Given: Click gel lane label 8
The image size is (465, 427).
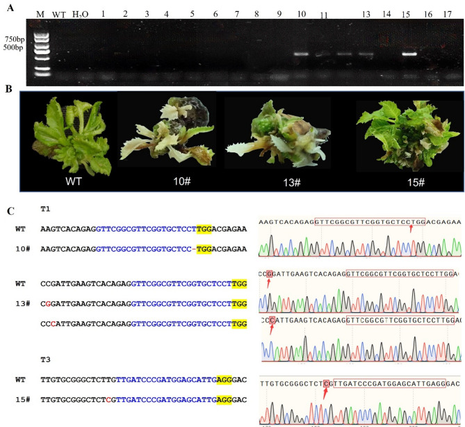Looking at the screenshot, I should (256, 14).
